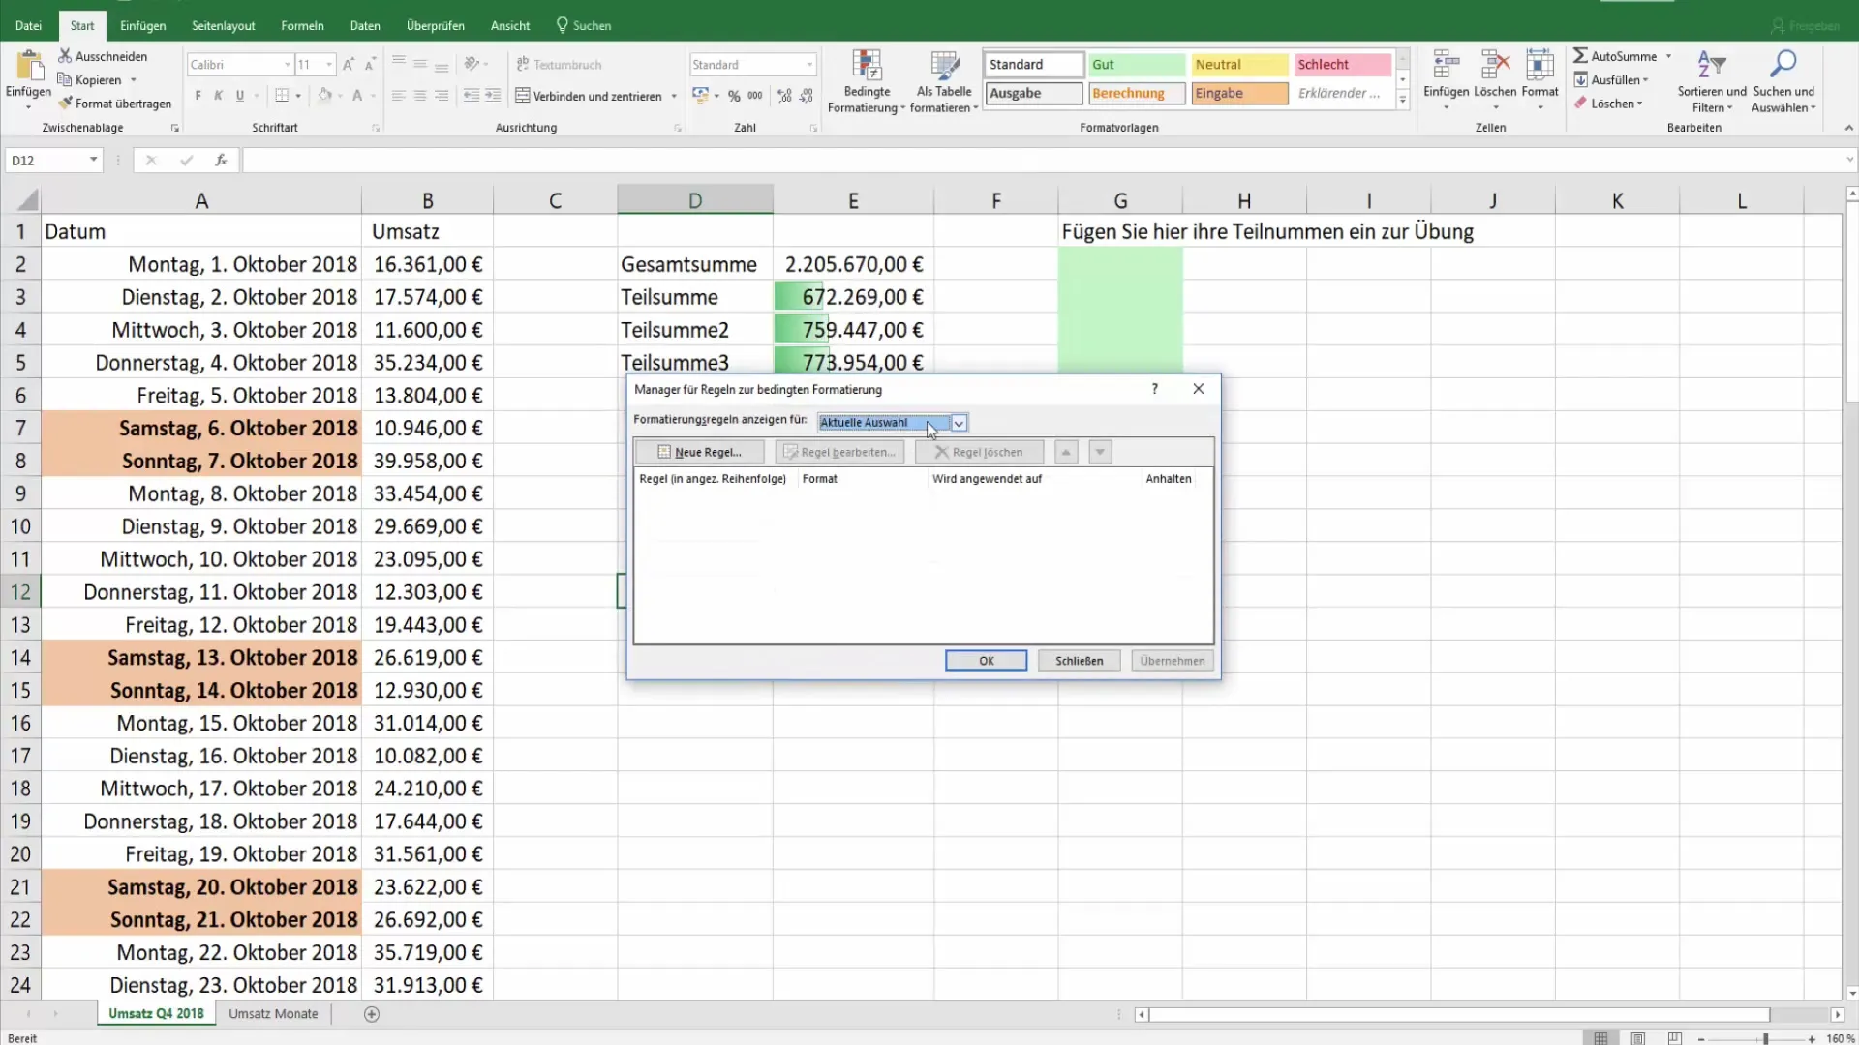This screenshot has height=1045, width=1859.
Task: Click the font color A icon
Action: pyautogui.click(x=357, y=96)
